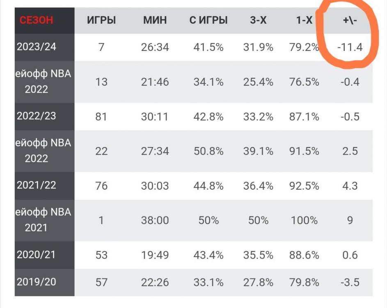Select the С ИГРЫ column header
The image size is (387, 308).
point(208,20)
